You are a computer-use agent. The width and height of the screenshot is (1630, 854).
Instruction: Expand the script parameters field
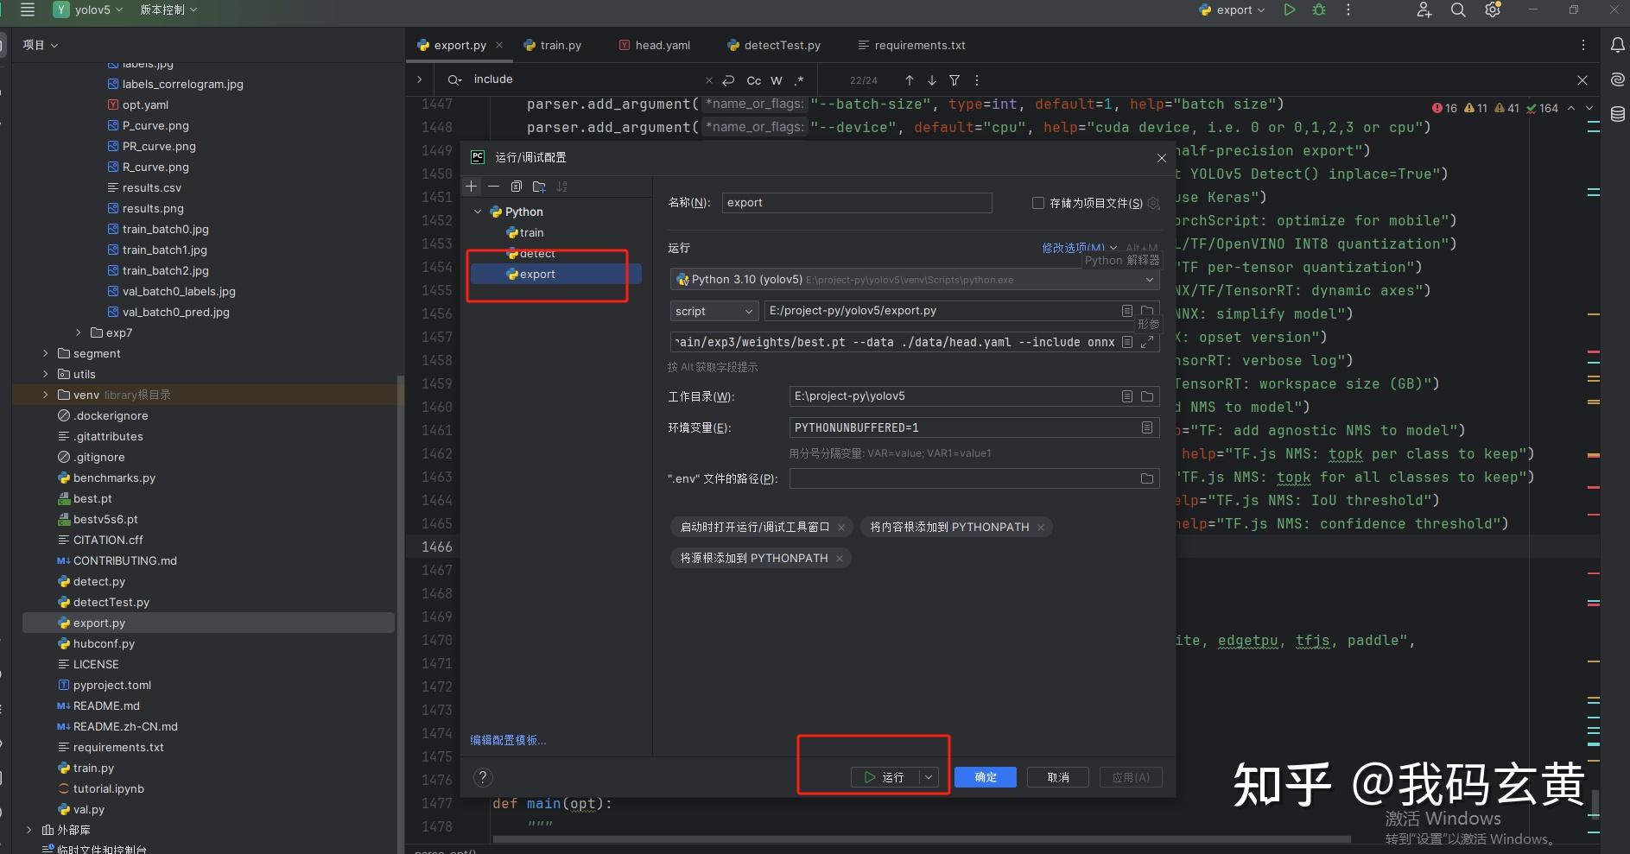pos(1147,343)
